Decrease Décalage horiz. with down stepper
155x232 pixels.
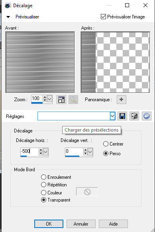coord(41,154)
